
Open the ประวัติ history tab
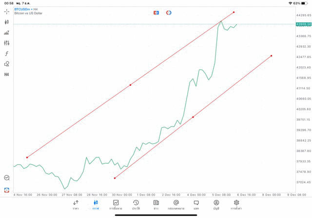click(x=136, y=204)
